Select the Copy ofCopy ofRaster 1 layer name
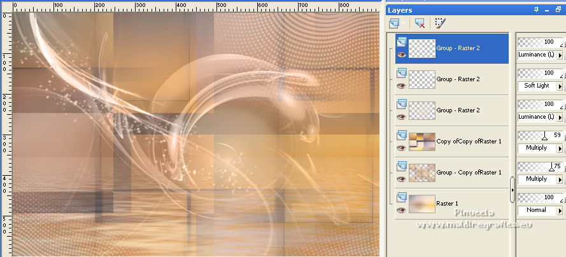This screenshot has width=566, height=257. [469, 142]
